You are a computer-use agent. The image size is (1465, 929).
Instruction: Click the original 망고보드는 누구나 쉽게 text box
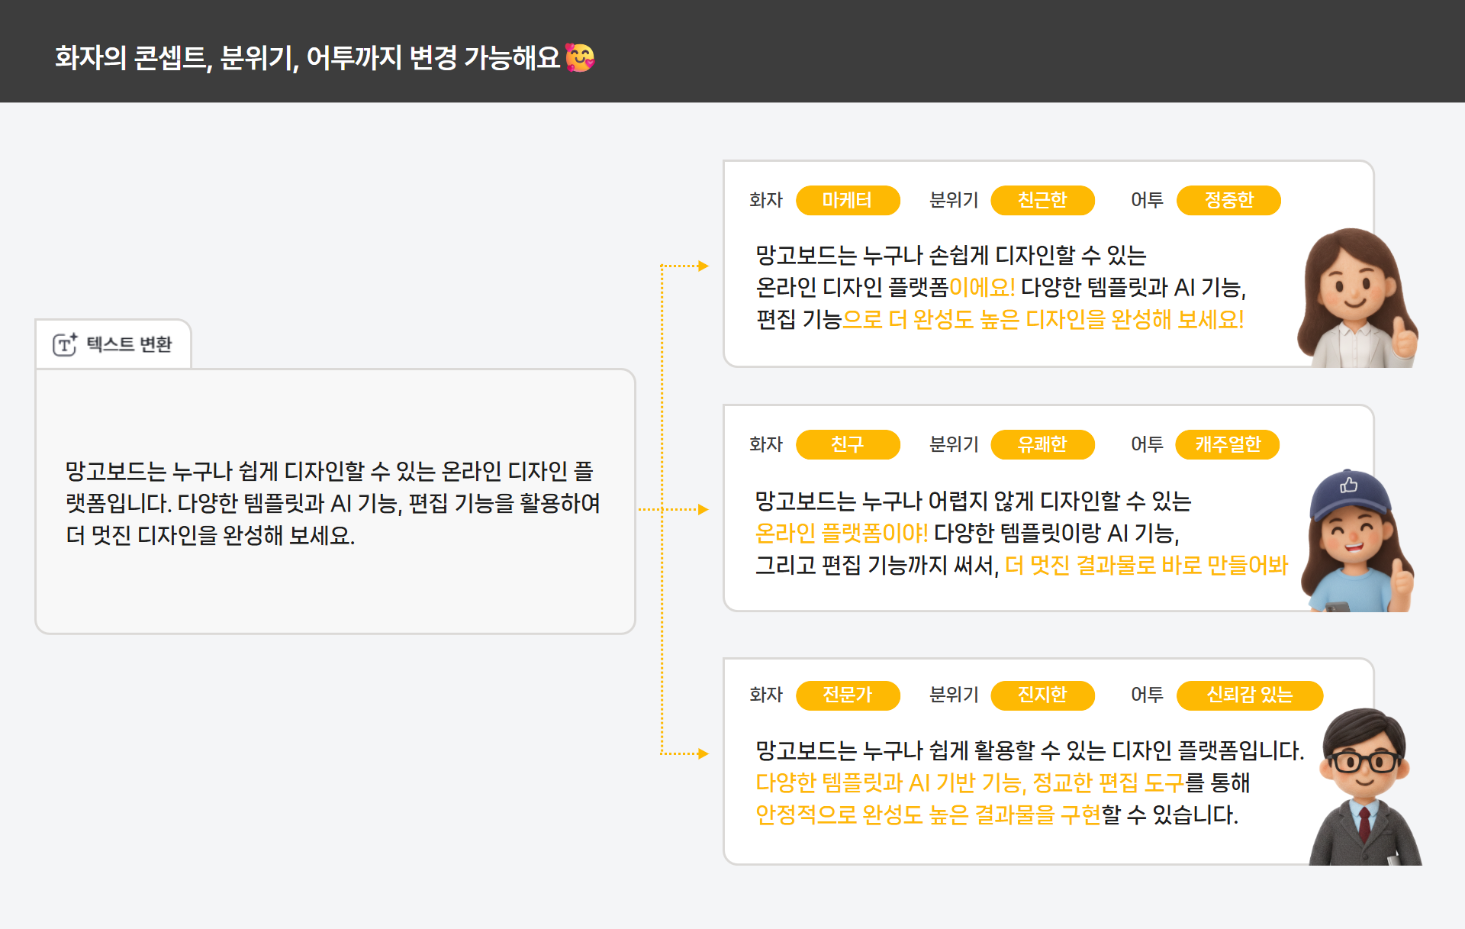[x=335, y=502]
